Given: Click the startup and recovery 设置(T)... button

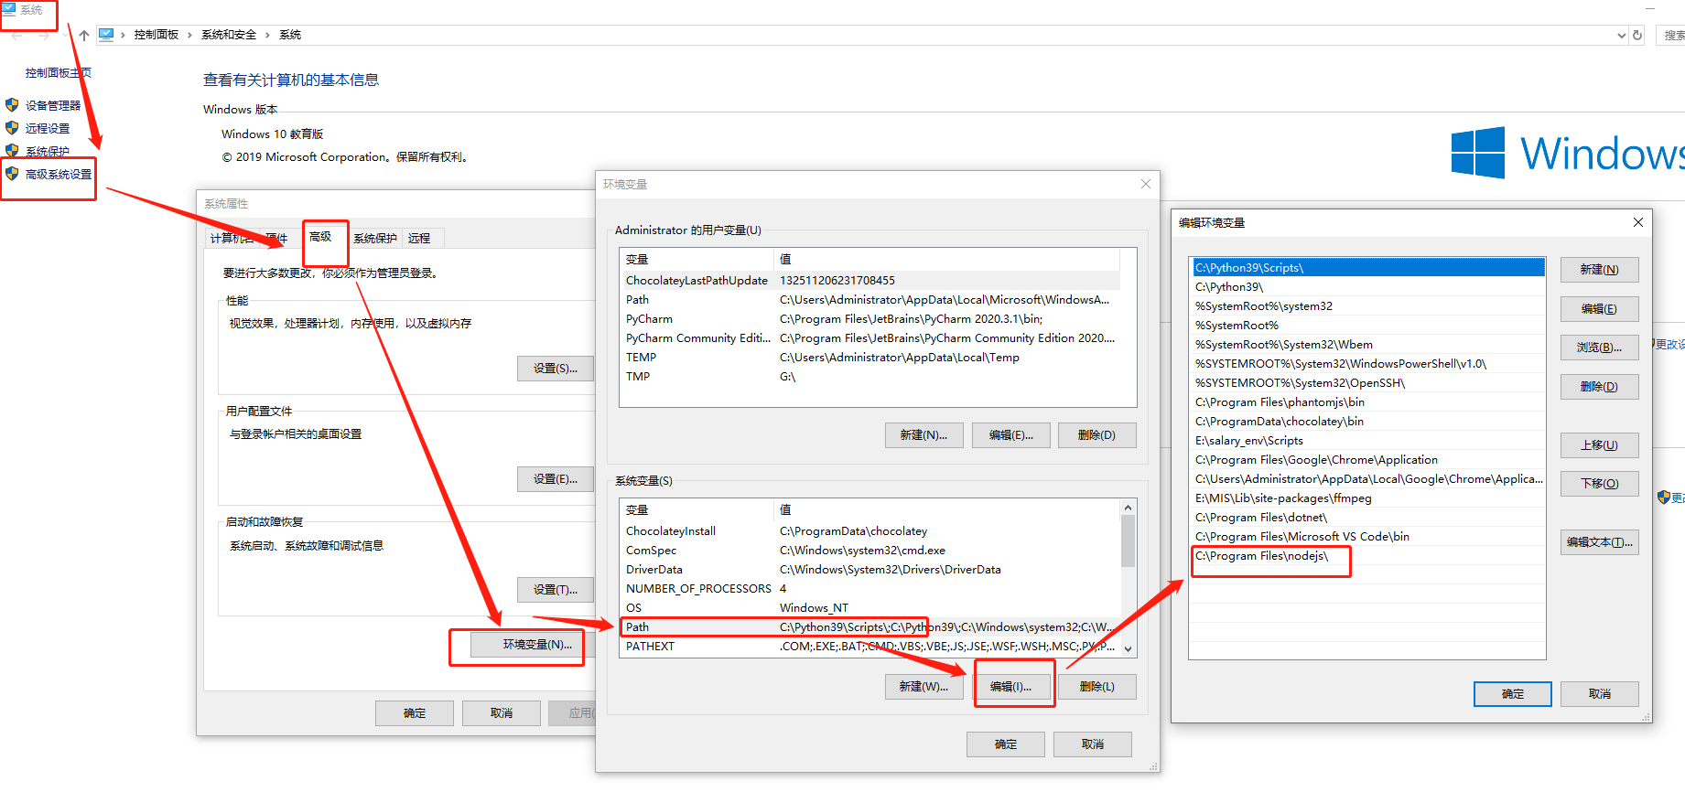Looking at the screenshot, I should tap(556, 590).
